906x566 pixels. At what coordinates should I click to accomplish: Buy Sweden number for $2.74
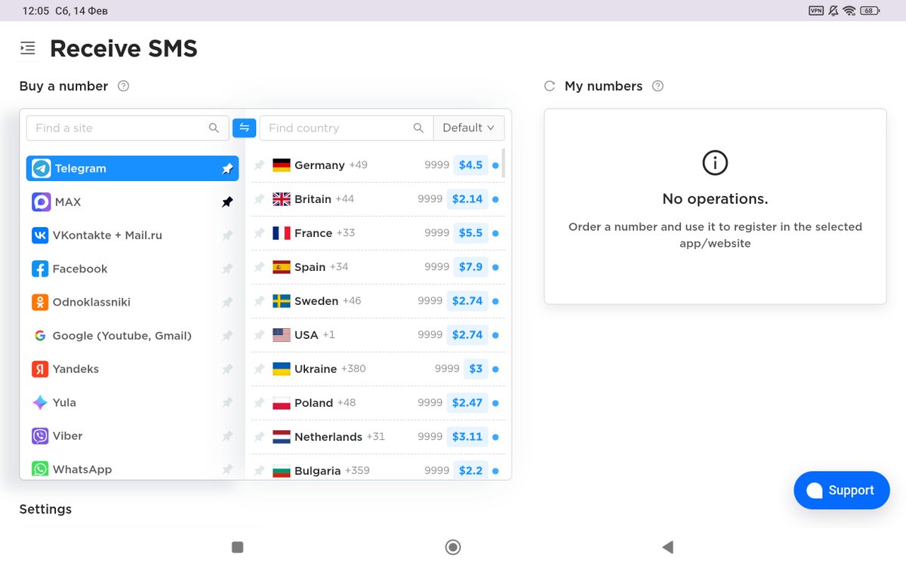pos(467,301)
